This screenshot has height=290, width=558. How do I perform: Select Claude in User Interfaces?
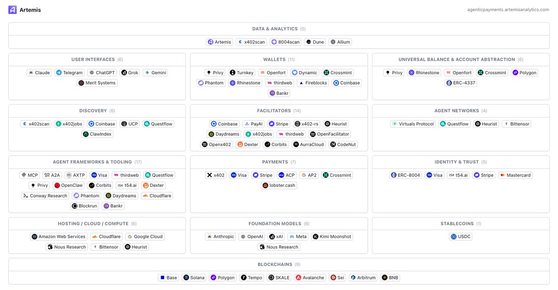(39, 72)
